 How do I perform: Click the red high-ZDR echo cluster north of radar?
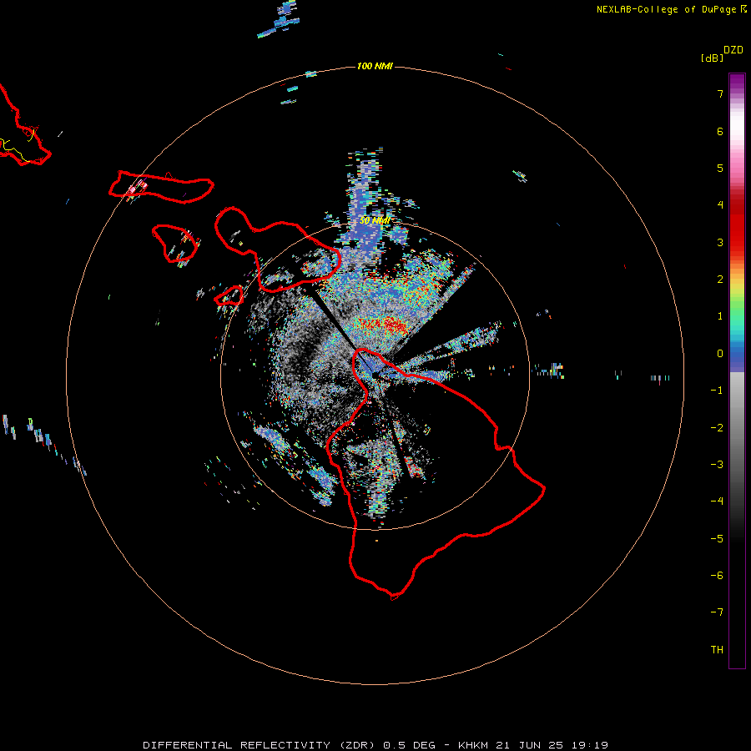[x=383, y=326]
